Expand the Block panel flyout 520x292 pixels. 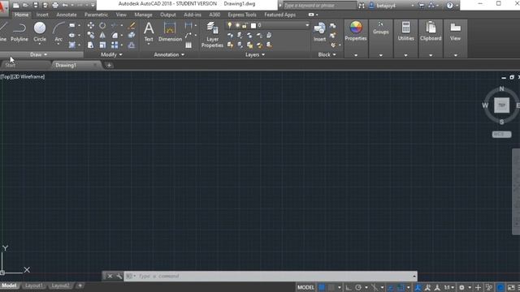coord(327,54)
